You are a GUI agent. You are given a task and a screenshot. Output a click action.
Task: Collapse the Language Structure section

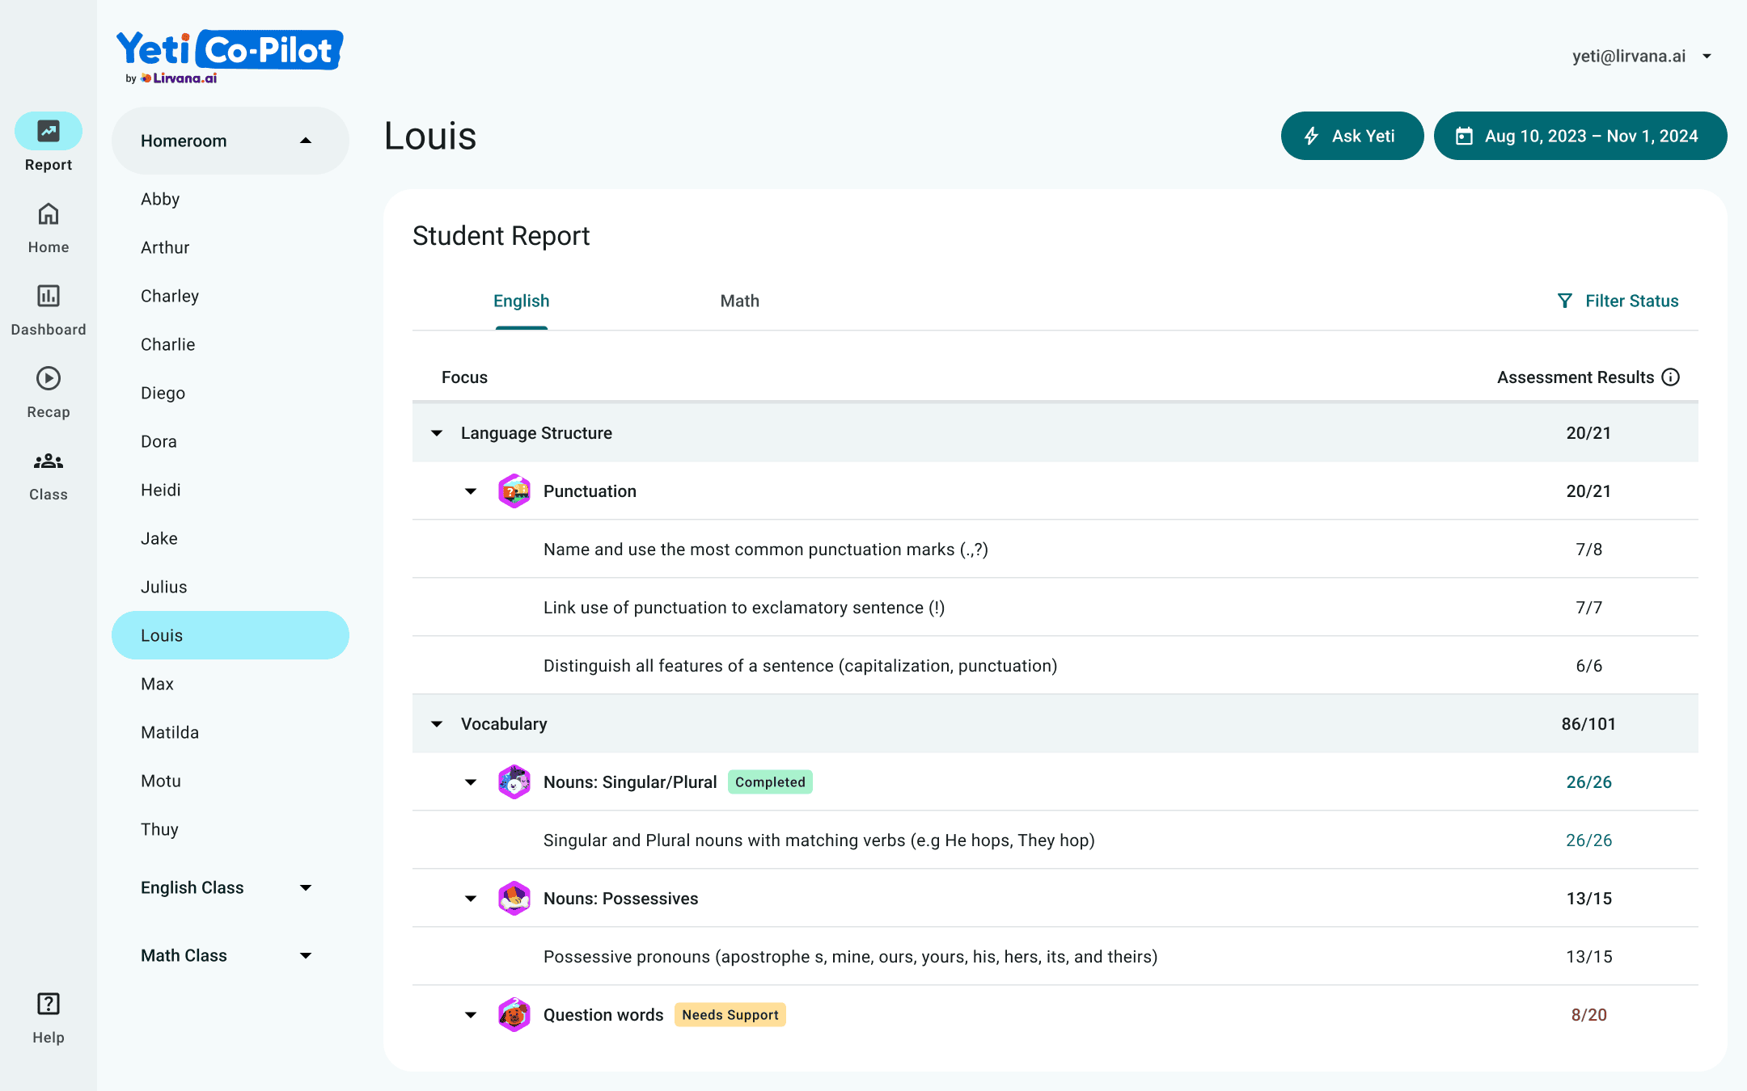click(x=437, y=433)
